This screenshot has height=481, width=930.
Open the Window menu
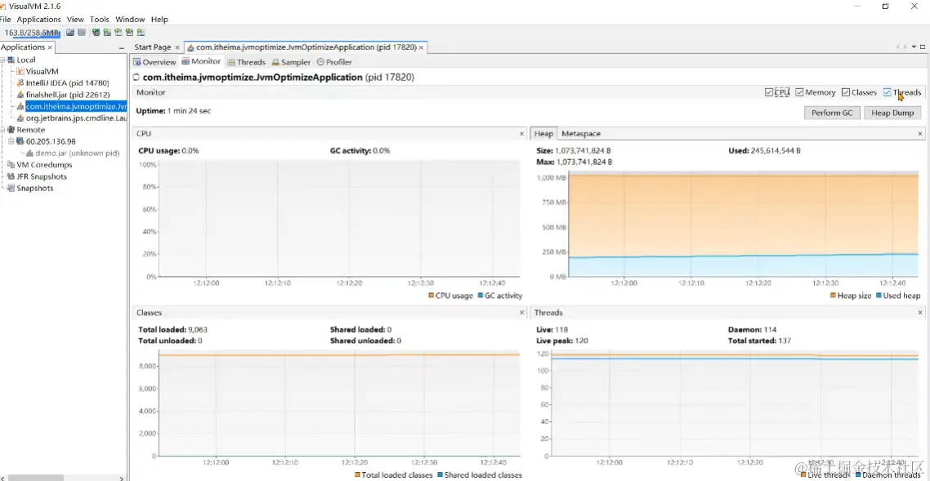[x=130, y=20]
